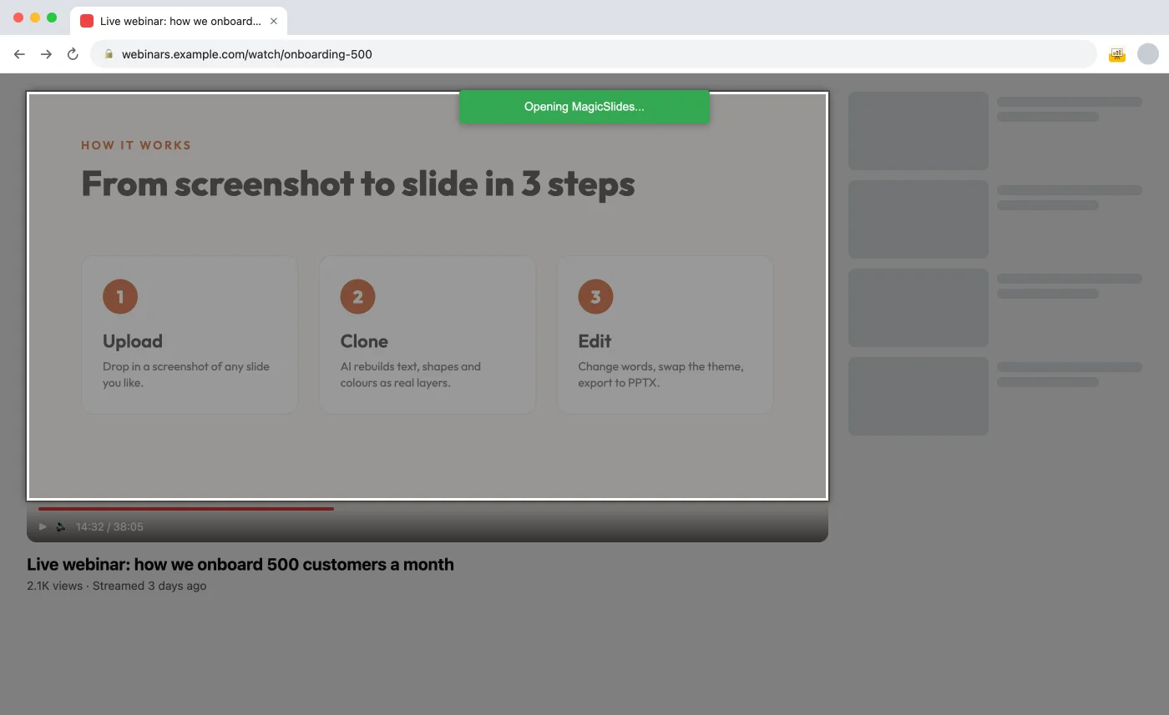The height and width of the screenshot is (715, 1169).
Task: Click the step 1 circle badge
Action: (x=120, y=297)
